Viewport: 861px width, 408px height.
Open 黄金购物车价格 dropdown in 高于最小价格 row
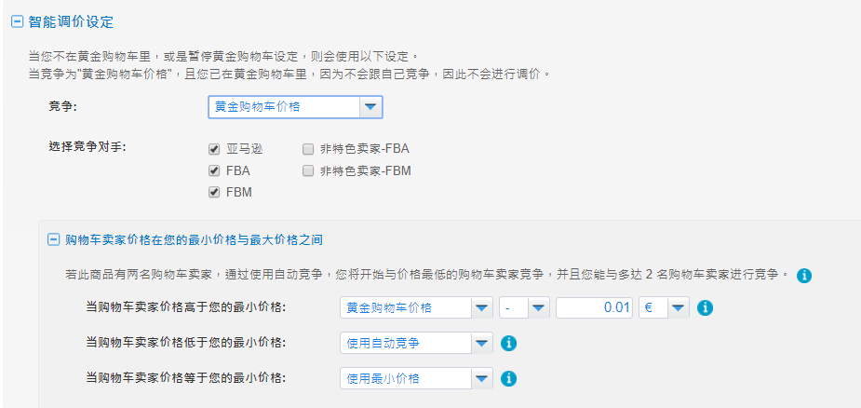(x=416, y=308)
